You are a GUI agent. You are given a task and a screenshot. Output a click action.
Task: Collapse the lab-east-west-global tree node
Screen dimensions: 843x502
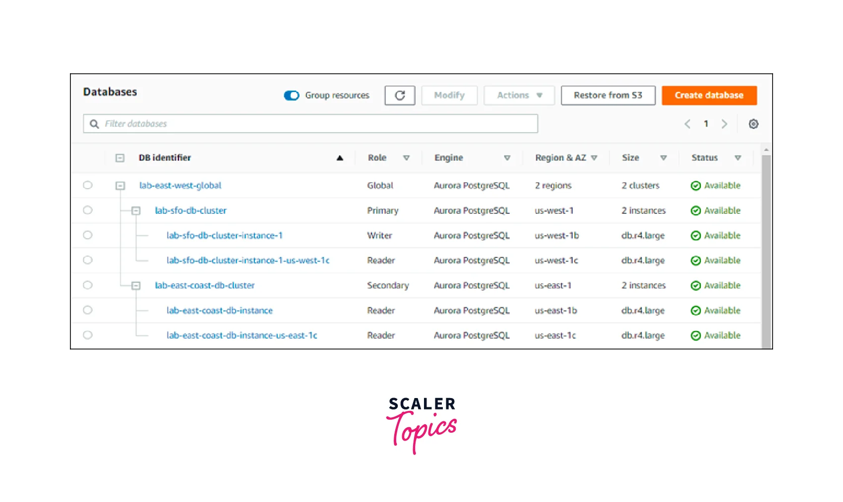[x=120, y=186]
